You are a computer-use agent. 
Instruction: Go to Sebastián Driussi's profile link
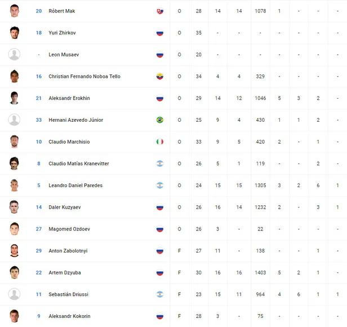[x=68, y=294]
